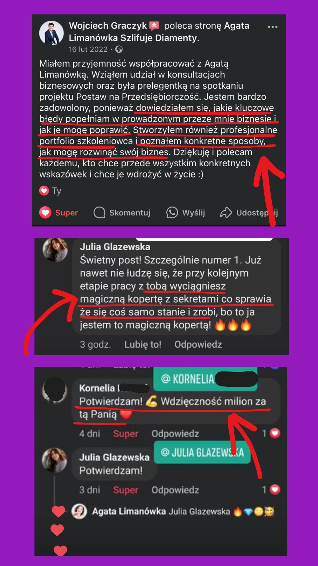Toggle the Super heart reaction on post

59,213
